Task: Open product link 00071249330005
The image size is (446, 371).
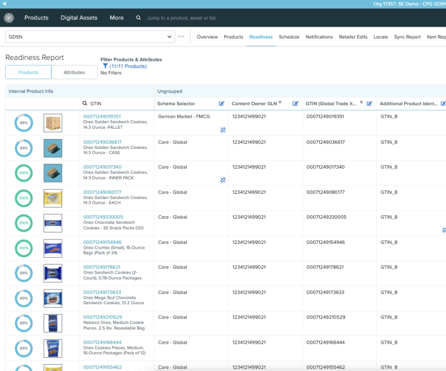Action: click(x=103, y=217)
